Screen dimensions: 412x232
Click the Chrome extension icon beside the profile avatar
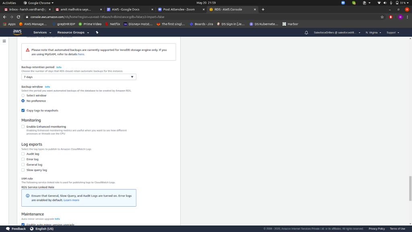[x=391, y=17]
